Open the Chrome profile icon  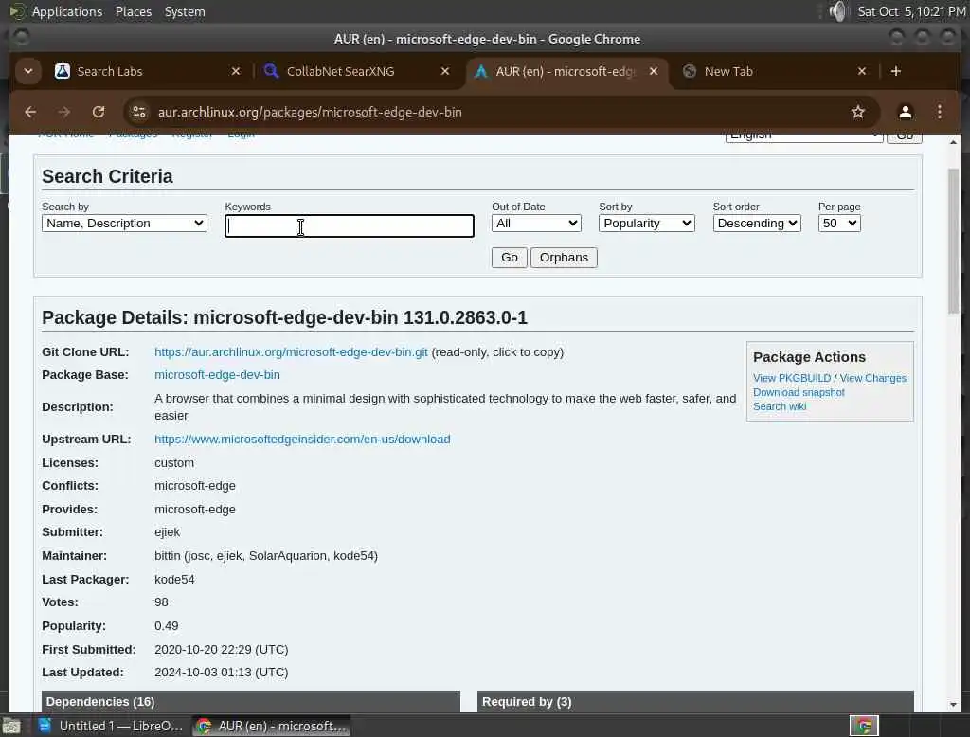(905, 112)
